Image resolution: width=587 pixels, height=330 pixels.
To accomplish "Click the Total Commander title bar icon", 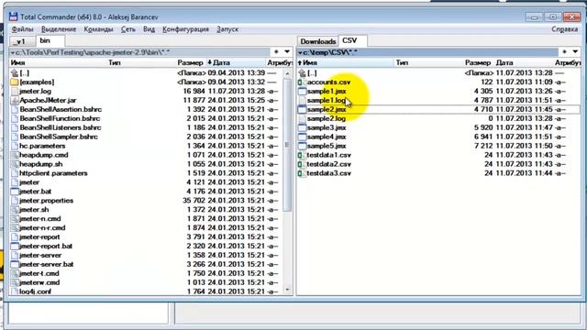I will click(14, 16).
